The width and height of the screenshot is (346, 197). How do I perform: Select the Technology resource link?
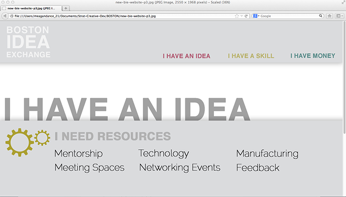[164, 154]
